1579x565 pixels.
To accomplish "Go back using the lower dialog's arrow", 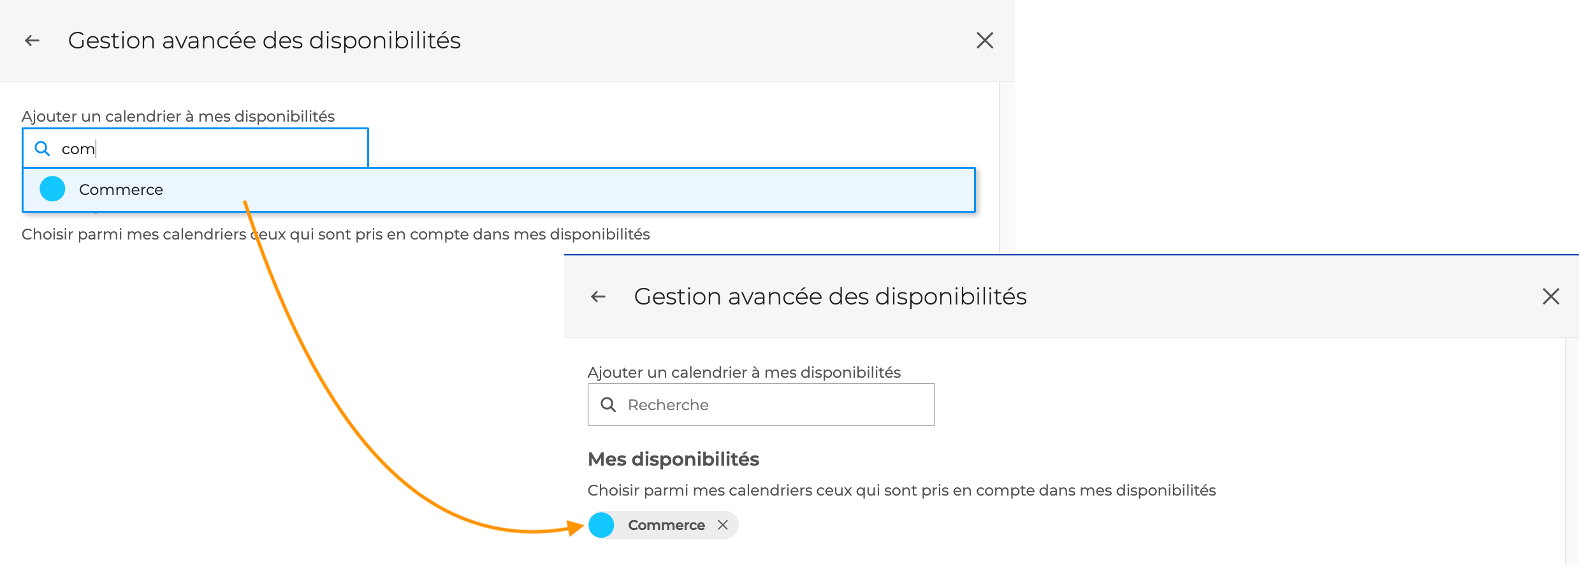I will coord(598,297).
